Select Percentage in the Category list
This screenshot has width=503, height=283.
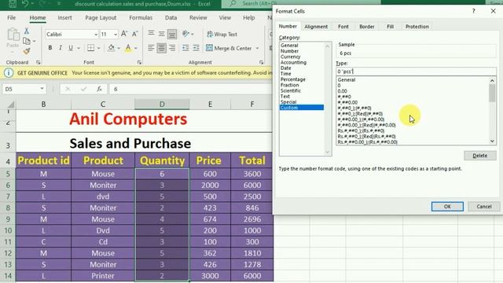(293, 79)
